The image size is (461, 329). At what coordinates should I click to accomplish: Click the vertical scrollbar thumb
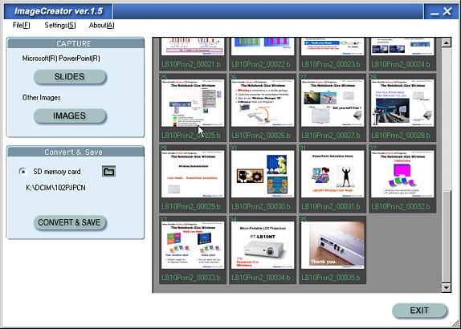pos(447,237)
